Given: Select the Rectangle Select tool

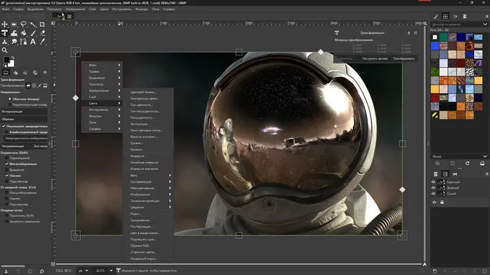Looking at the screenshot, I should [14, 24].
